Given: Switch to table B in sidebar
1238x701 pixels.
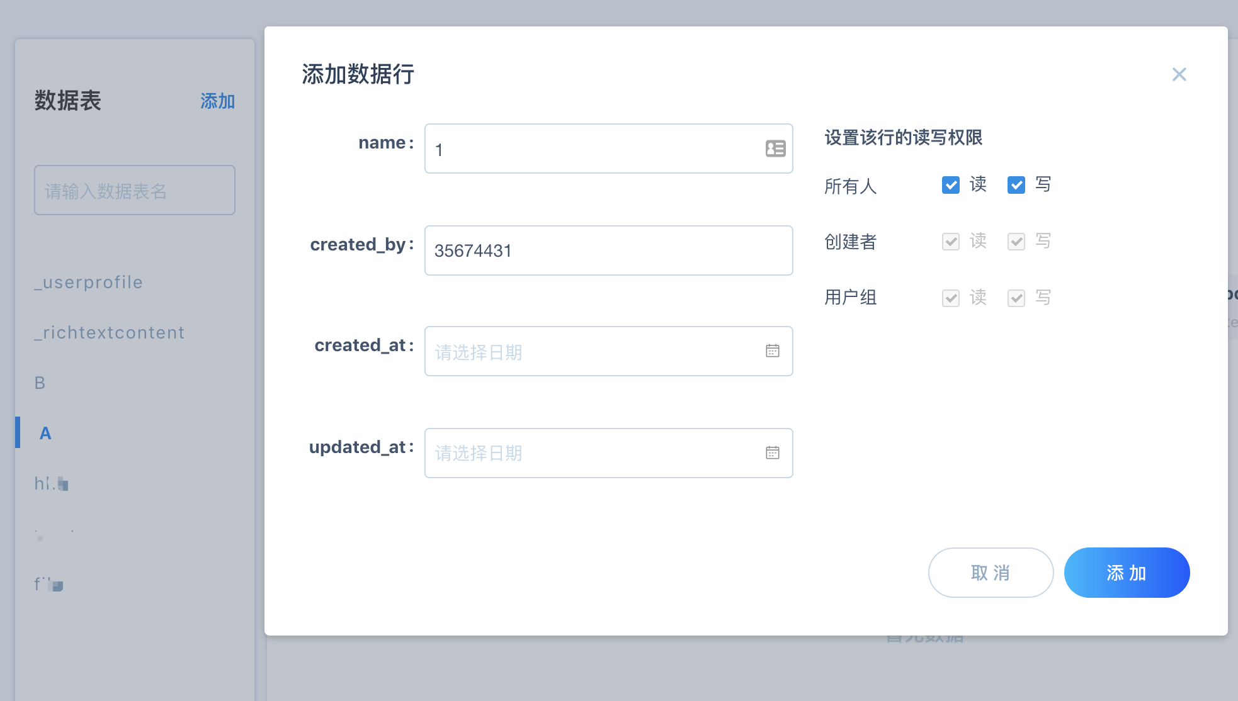Looking at the screenshot, I should tap(40, 383).
